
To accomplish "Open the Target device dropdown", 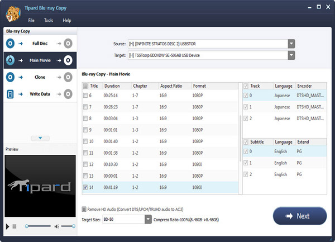I will coord(291,55).
